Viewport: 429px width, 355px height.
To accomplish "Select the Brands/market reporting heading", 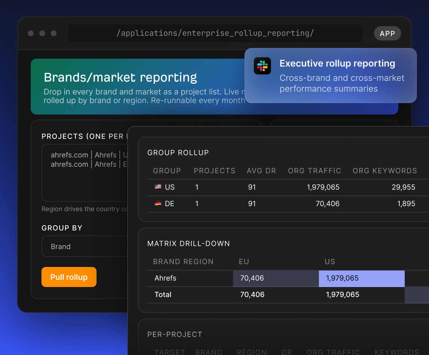I will coord(120,77).
